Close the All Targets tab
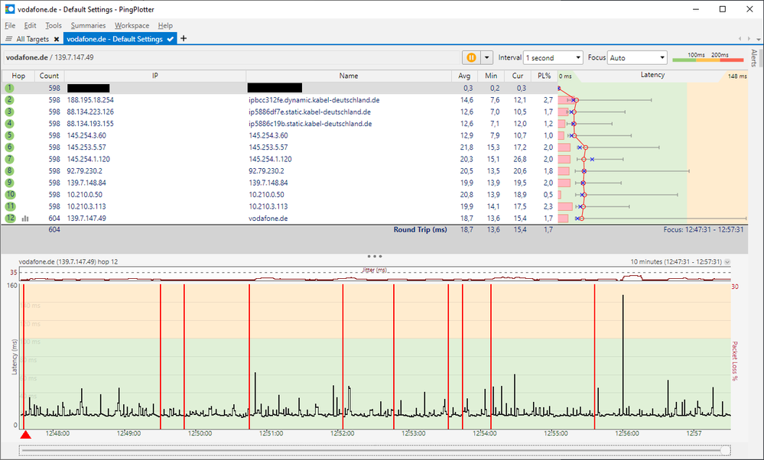This screenshot has height=460, width=764. [x=56, y=38]
